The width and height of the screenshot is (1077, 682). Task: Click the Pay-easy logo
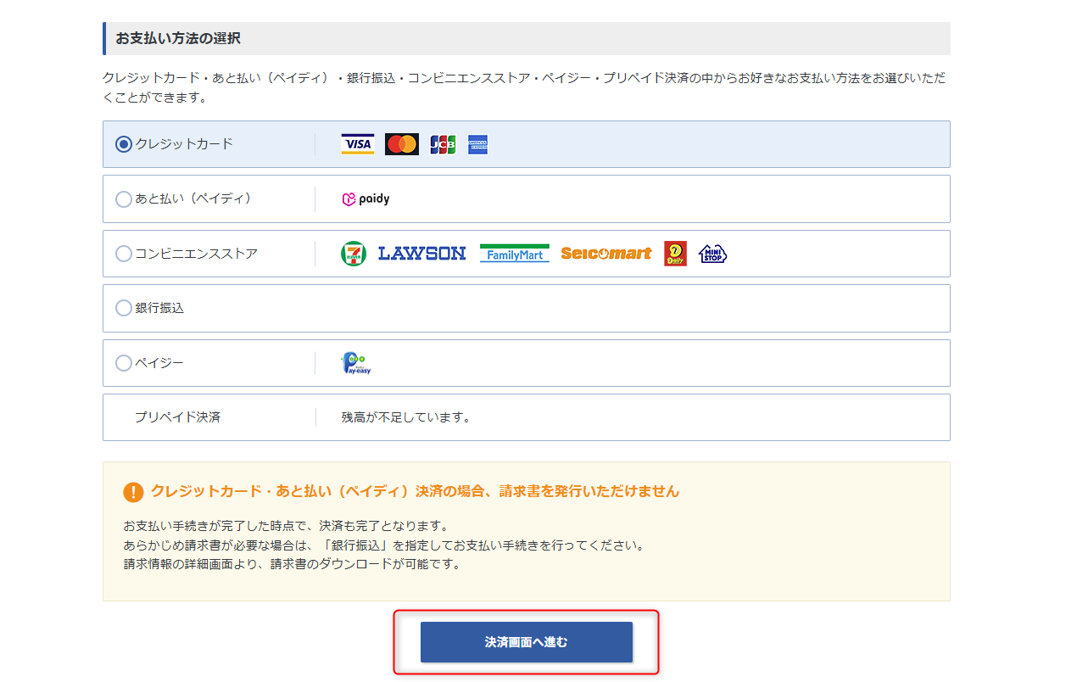[x=355, y=362]
